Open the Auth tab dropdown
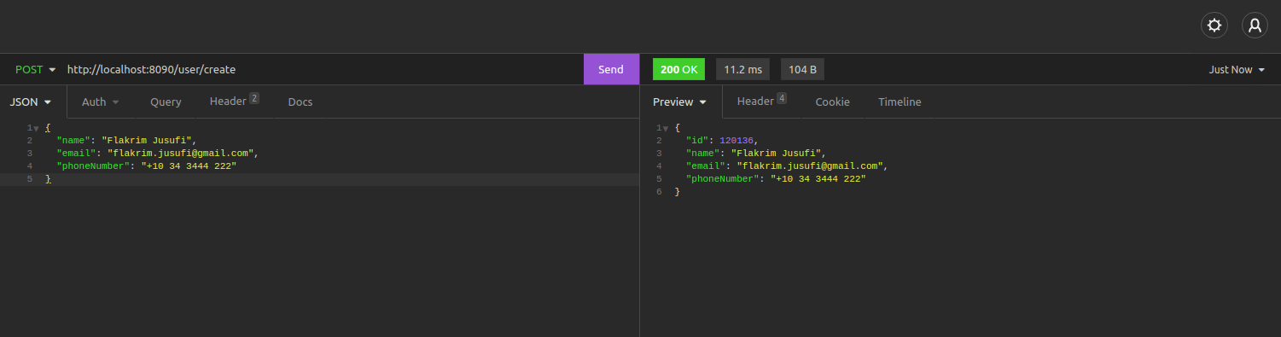This screenshot has height=337, width=1281. point(101,102)
